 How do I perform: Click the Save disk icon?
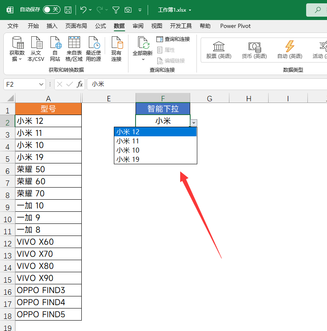[68, 10]
